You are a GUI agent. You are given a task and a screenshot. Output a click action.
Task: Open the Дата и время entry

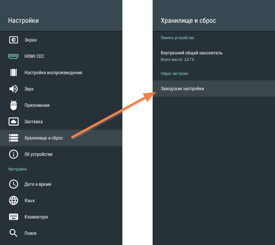61,184
